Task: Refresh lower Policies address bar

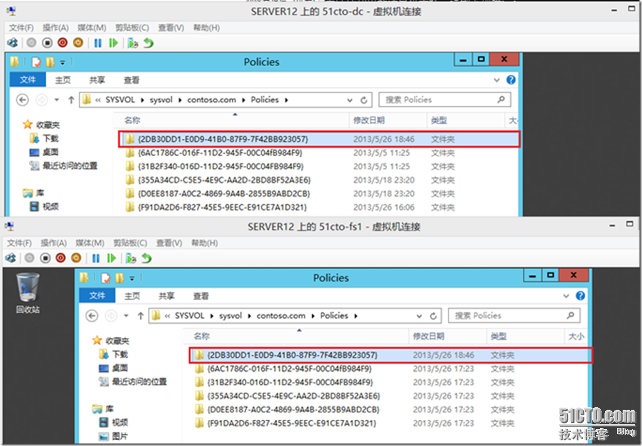Action: point(433,316)
